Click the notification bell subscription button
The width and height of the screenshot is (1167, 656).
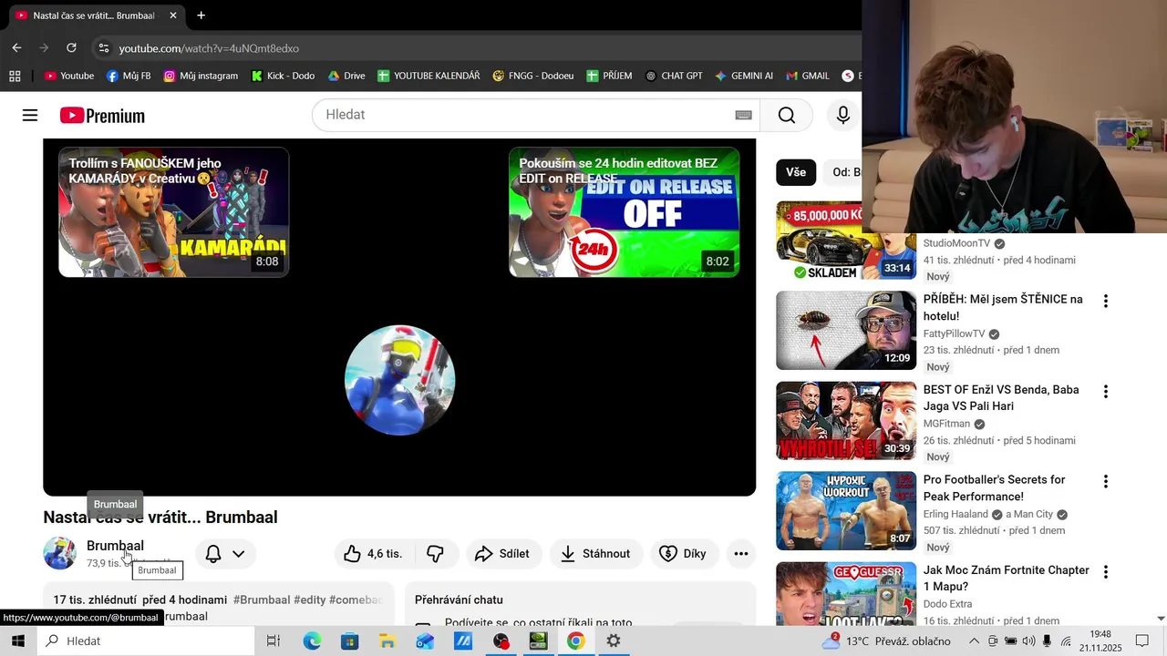click(x=225, y=554)
